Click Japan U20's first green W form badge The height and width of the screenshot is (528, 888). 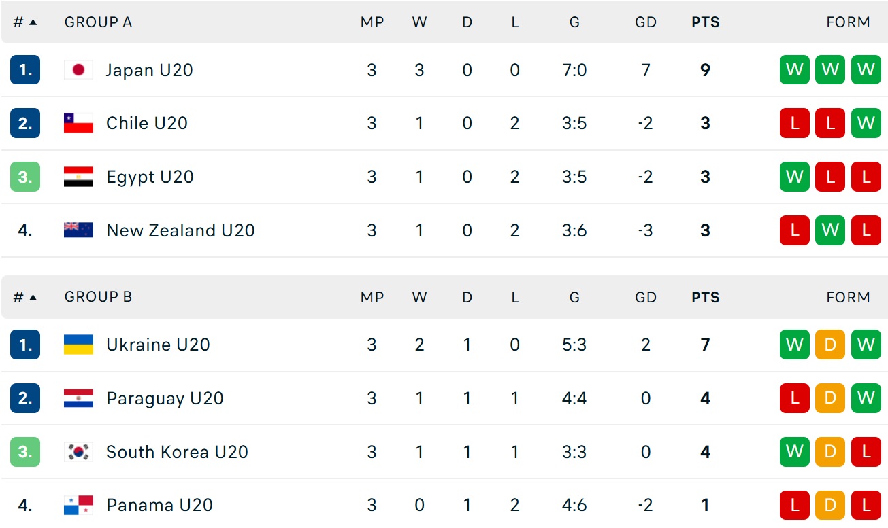795,70
